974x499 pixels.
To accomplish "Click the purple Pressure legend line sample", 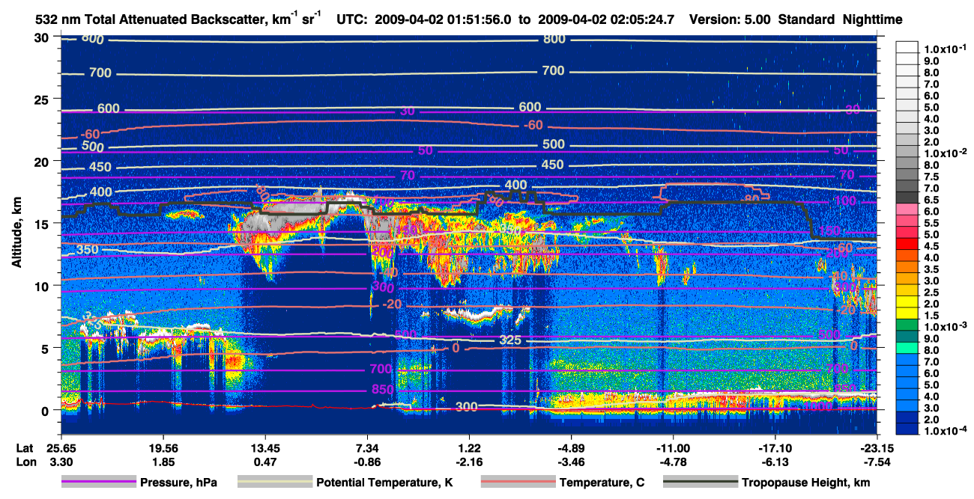I will (99, 482).
